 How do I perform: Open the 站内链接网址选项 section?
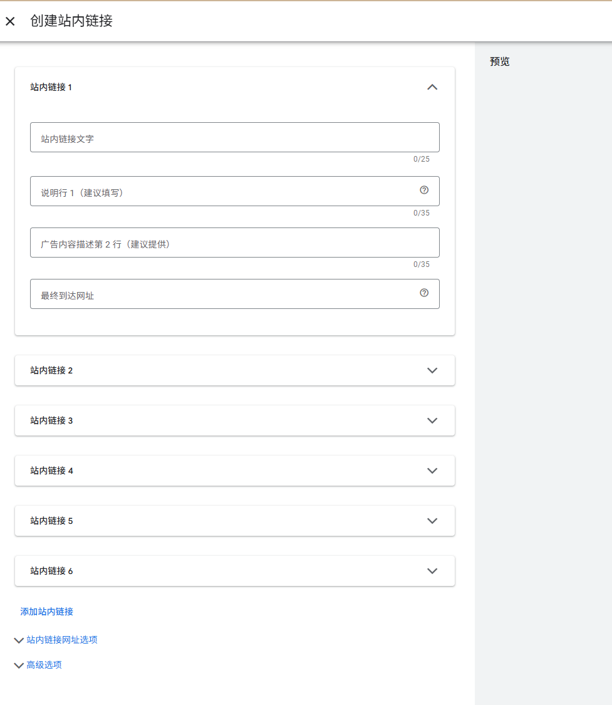[62, 640]
